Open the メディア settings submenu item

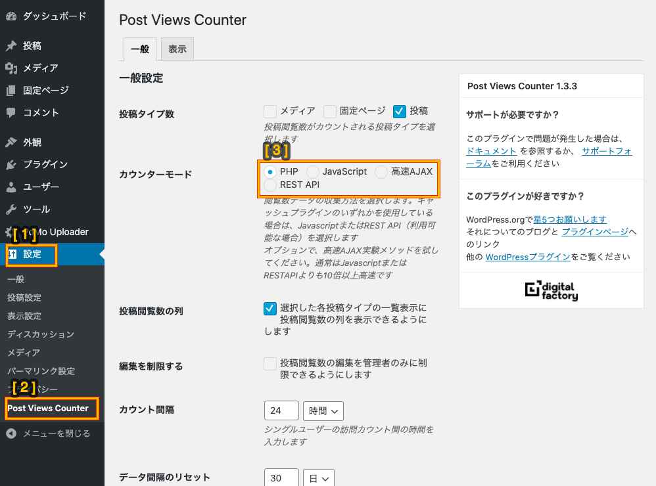pyautogui.click(x=24, y=353)
